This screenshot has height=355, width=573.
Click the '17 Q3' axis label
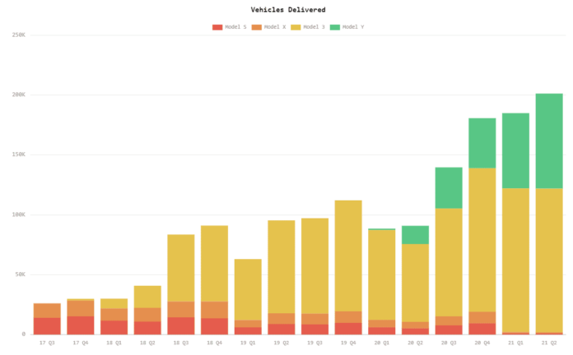tap(47, 343)
